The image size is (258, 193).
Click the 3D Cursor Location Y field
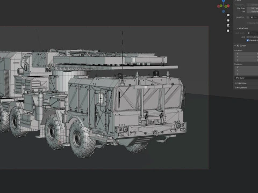tap(246, 57)
